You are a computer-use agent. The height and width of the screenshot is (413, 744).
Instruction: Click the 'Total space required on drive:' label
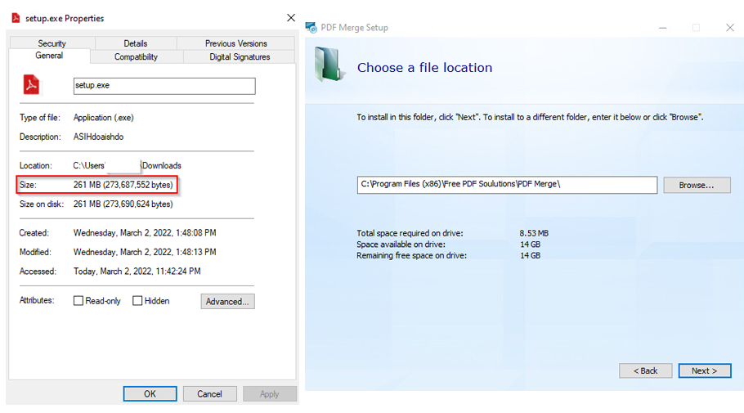click(410, 233)
